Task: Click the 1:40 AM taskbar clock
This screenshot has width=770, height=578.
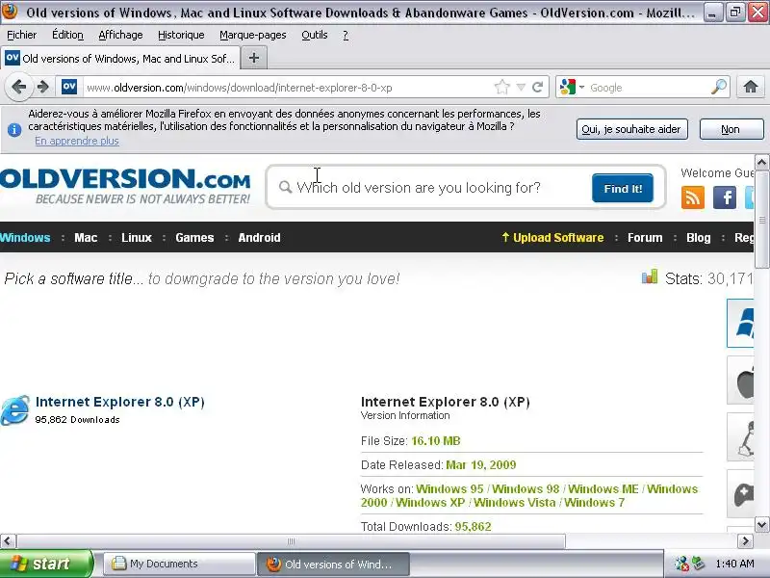Action: [x=734, y=564]
